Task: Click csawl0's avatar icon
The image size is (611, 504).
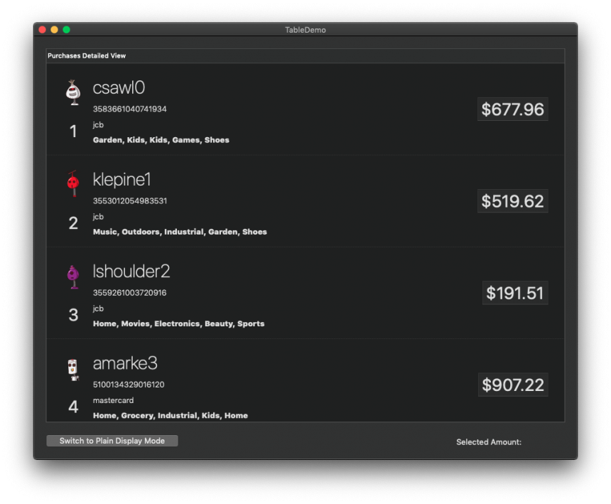Action: pyautogui.click(x=72, y=92)
